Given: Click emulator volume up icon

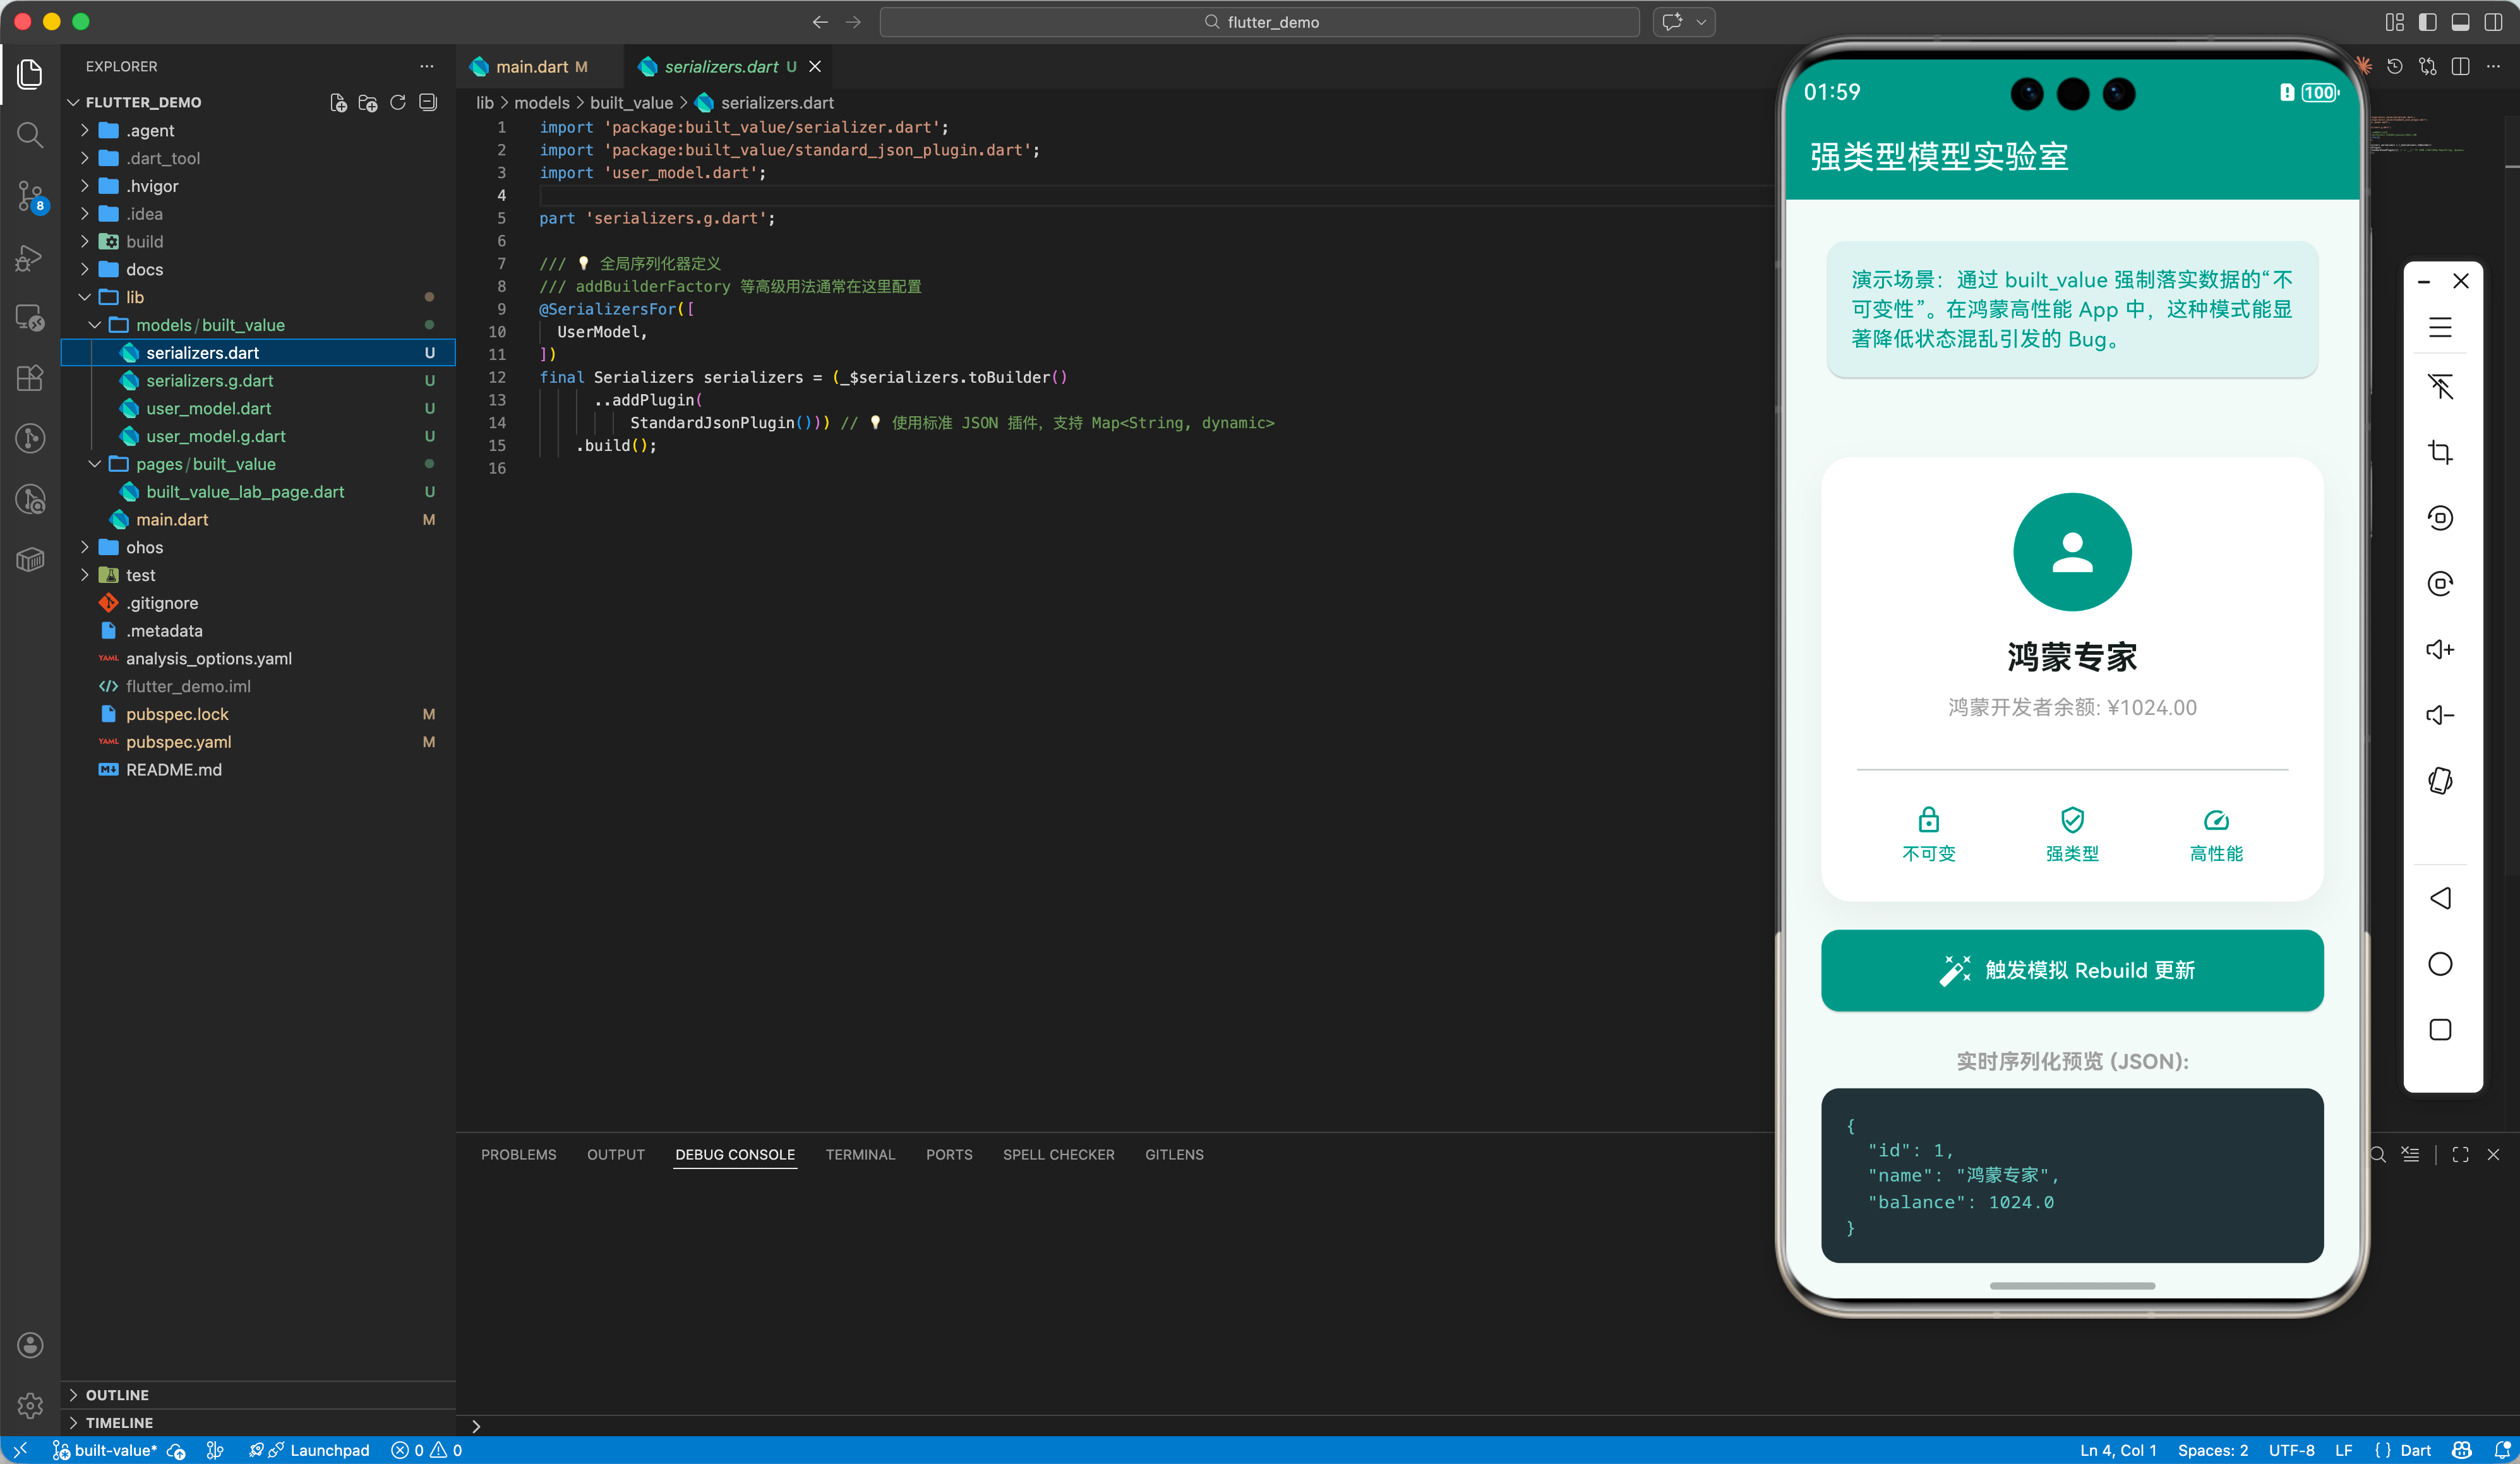Looking at the screenshot, I should coord(2440,650).
